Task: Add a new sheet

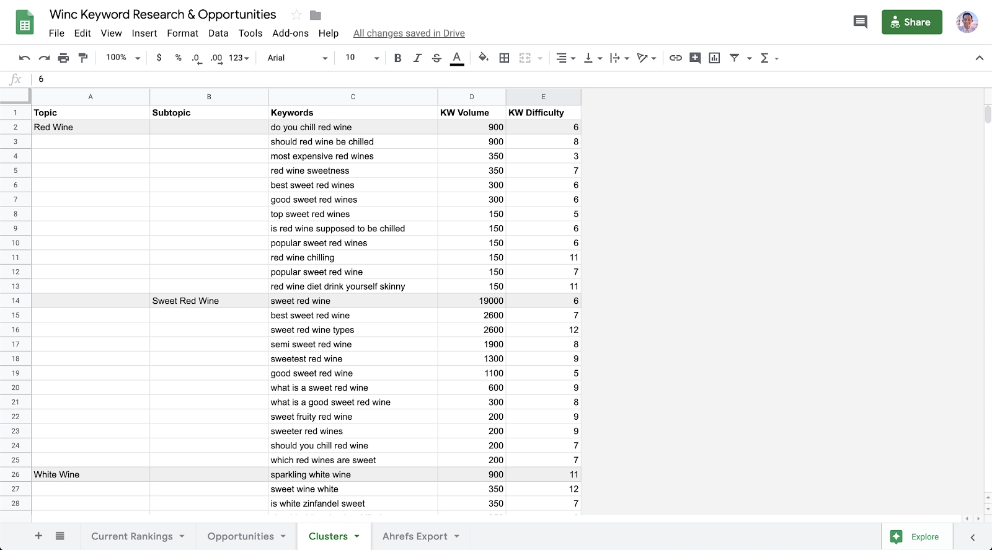Action: click(x=38, y=536)
